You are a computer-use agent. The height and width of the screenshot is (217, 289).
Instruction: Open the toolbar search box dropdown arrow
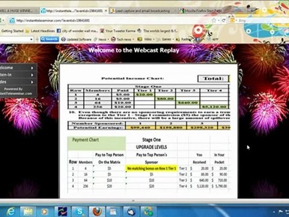(31, 39)
